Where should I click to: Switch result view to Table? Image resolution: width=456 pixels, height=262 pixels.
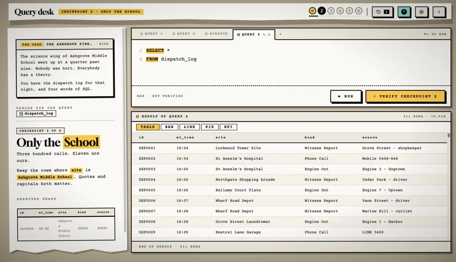click(x=148, y=127)
